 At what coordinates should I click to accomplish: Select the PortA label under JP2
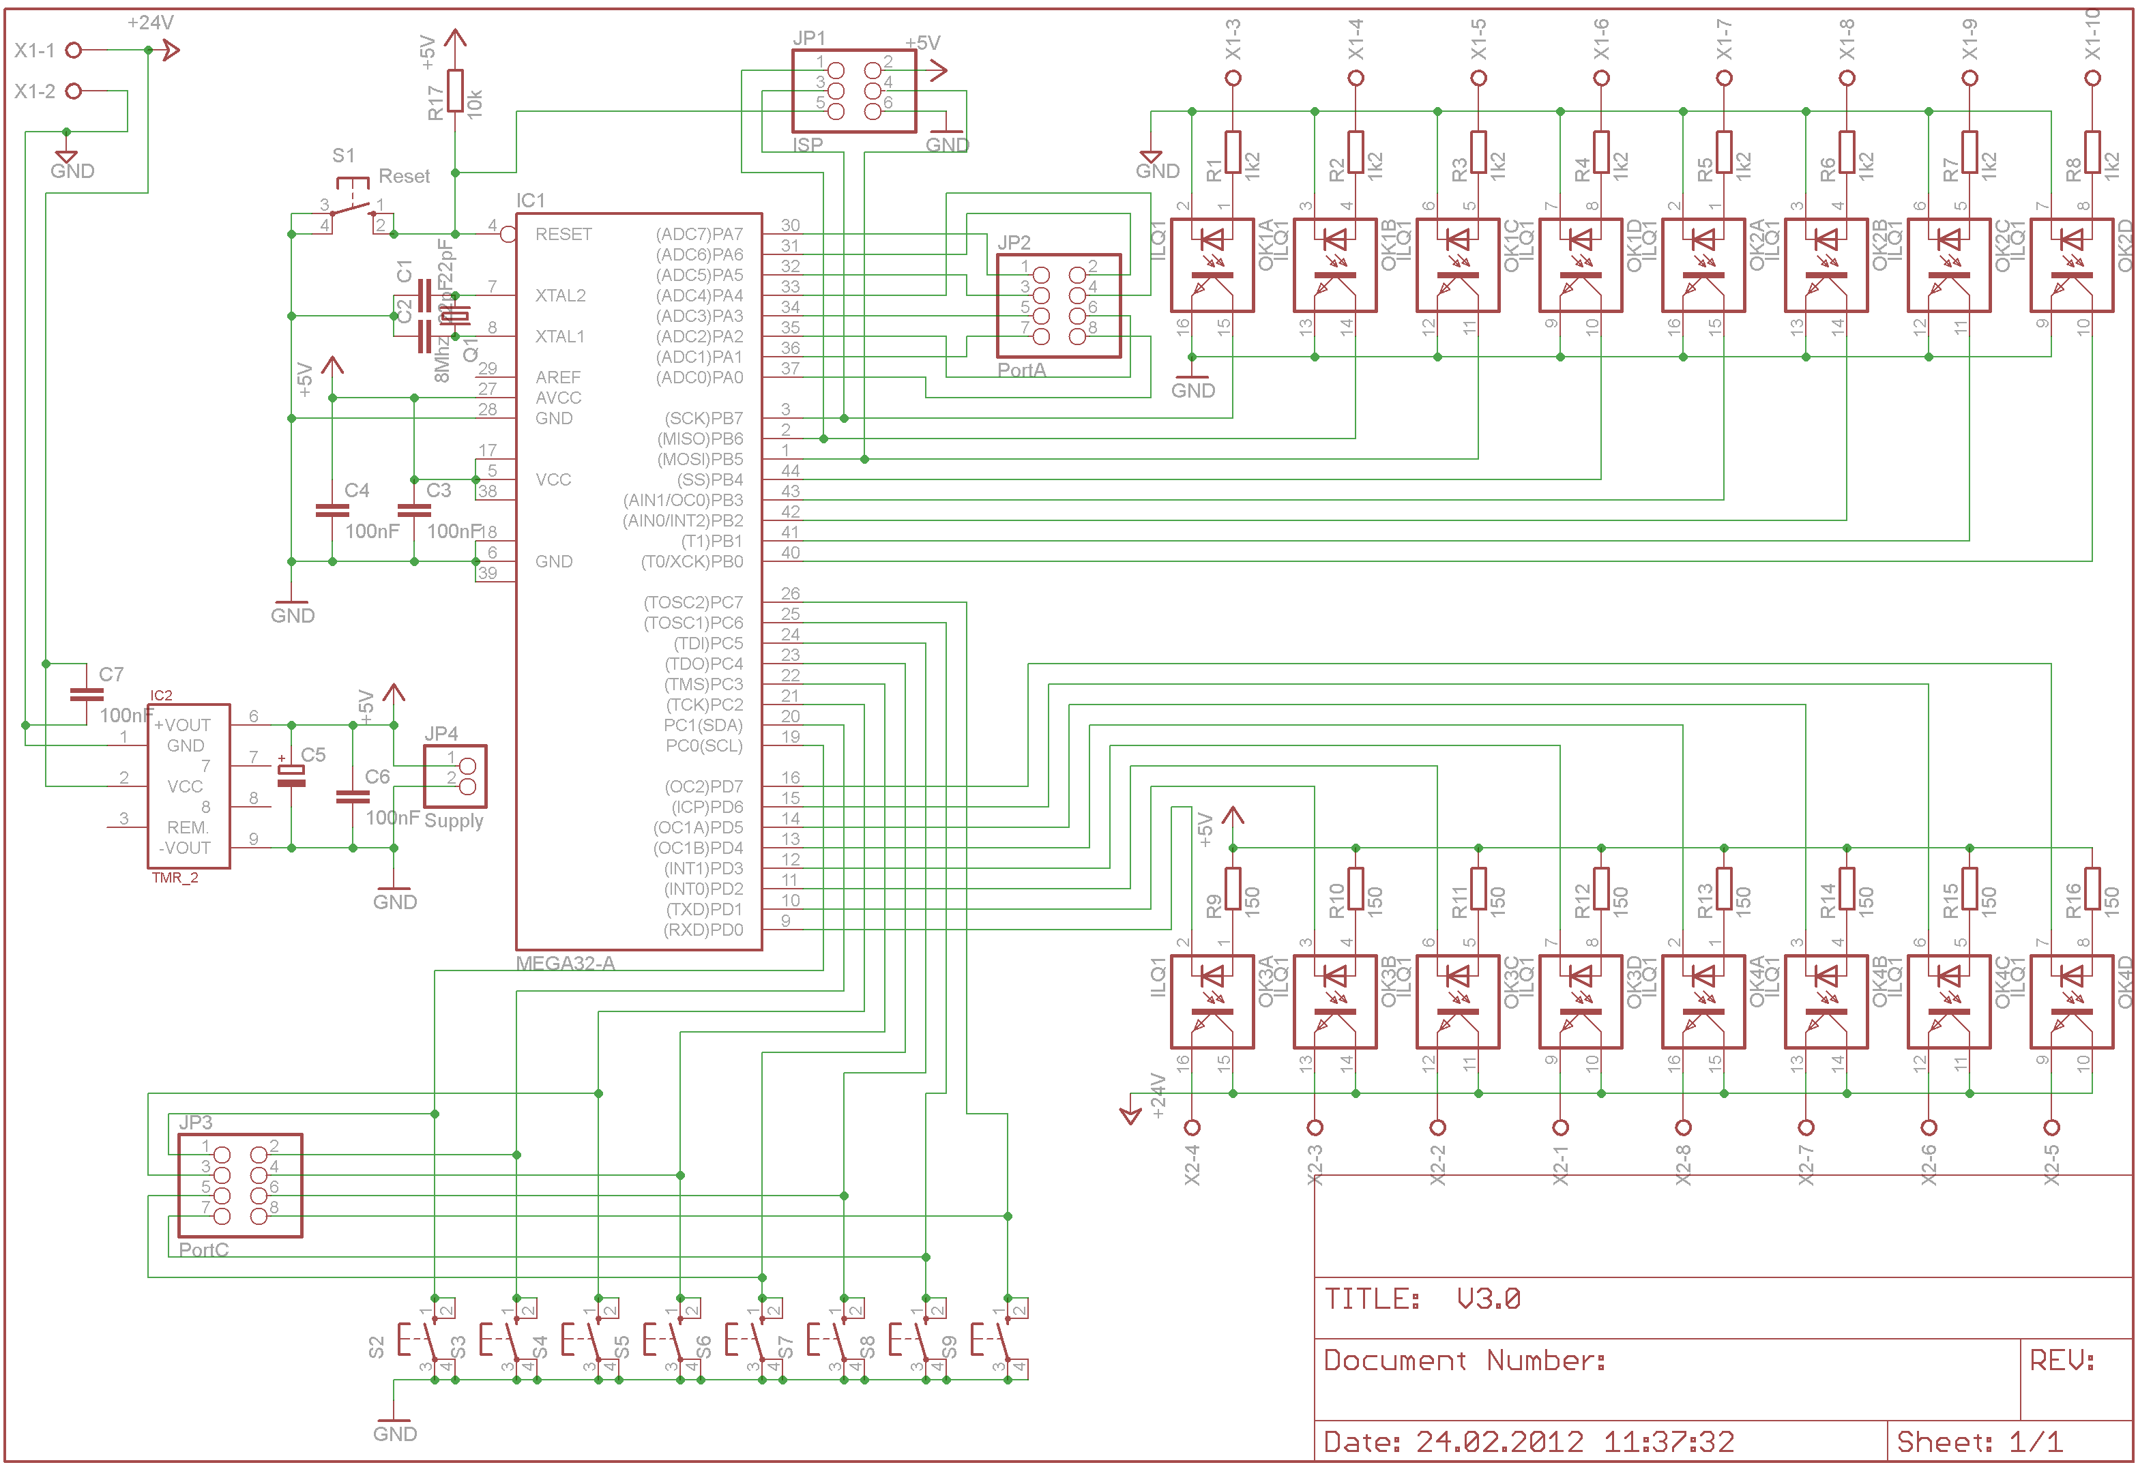(1021, 370)
